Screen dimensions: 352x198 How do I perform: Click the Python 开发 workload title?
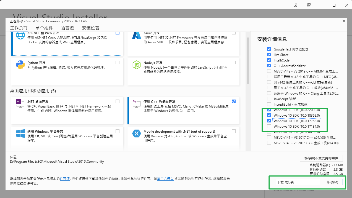click(36, 63)
